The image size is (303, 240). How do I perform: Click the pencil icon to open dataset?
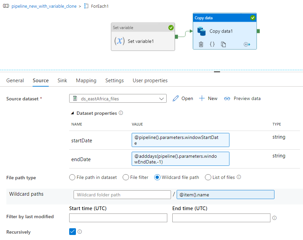tap(176, 98)
